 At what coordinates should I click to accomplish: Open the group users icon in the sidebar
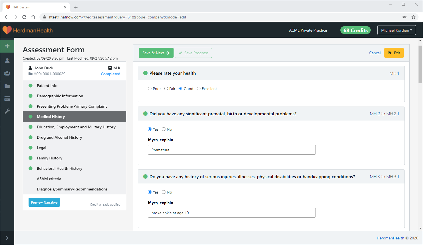[x=7, y=73]
